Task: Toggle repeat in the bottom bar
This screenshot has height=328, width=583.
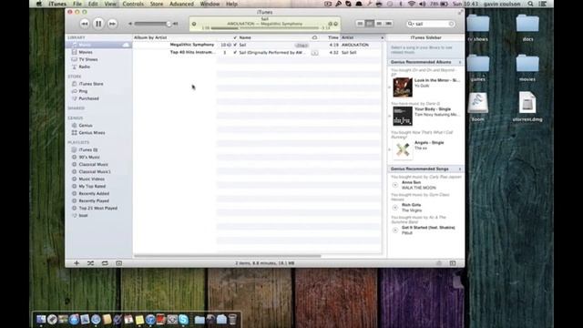Action: 105,263
